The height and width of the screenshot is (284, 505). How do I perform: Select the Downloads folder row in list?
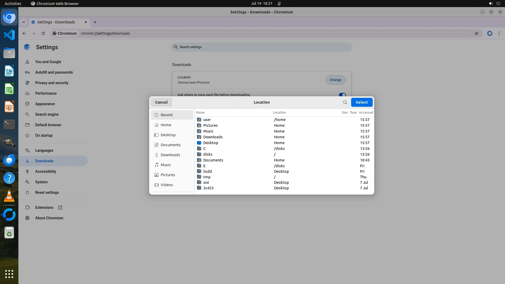click(213, 137)
